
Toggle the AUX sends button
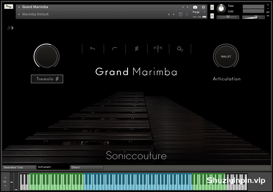pyautogui.click(x=268, y=12)
